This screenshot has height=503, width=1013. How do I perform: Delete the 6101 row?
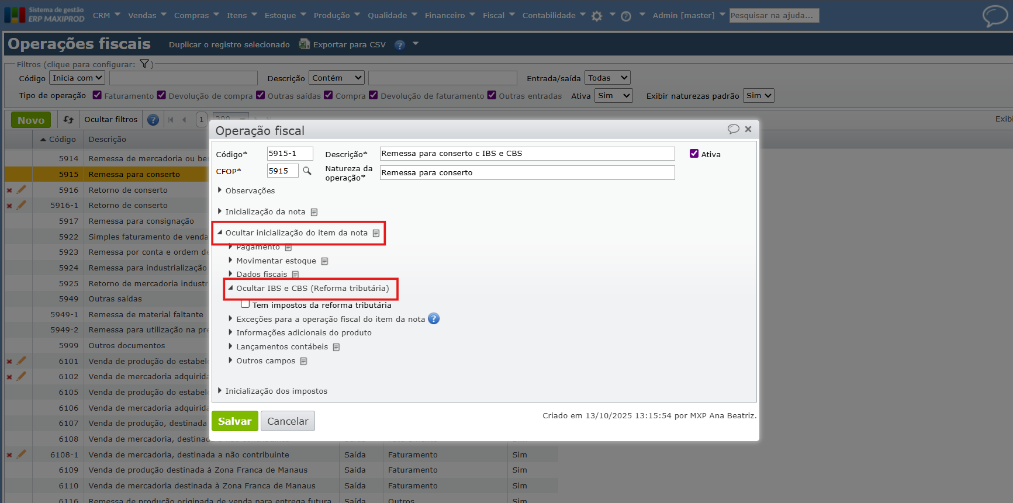pyautogui.click(x=9, y=362)
